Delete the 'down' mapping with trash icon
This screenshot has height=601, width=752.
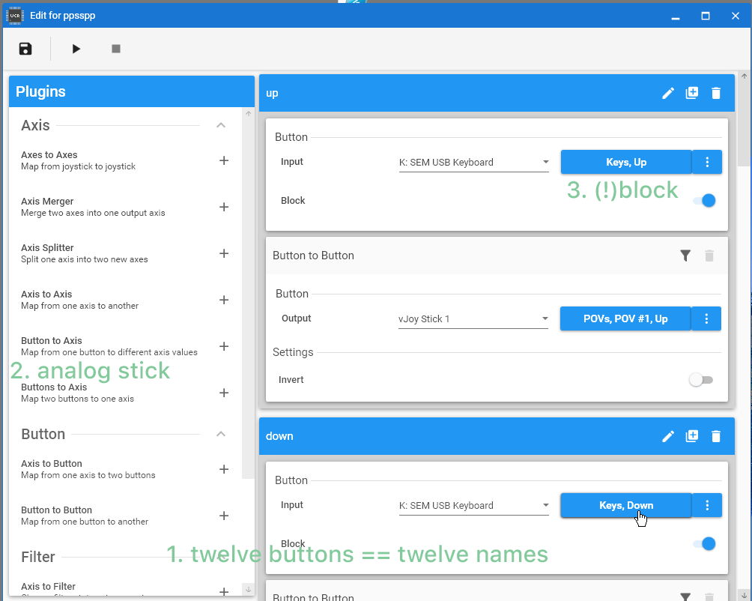click(716, 436)
